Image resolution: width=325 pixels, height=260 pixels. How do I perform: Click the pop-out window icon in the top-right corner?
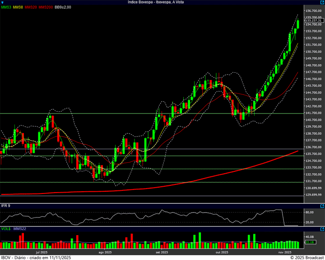coord(322,2)
